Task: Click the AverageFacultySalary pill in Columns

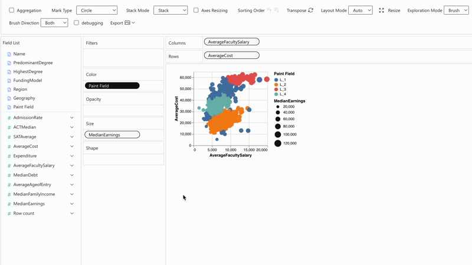Action: pyautogui.click(x=231, y=42)
